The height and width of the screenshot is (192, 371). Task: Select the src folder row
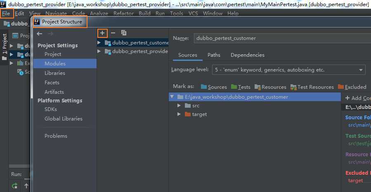tap(255, 106)
